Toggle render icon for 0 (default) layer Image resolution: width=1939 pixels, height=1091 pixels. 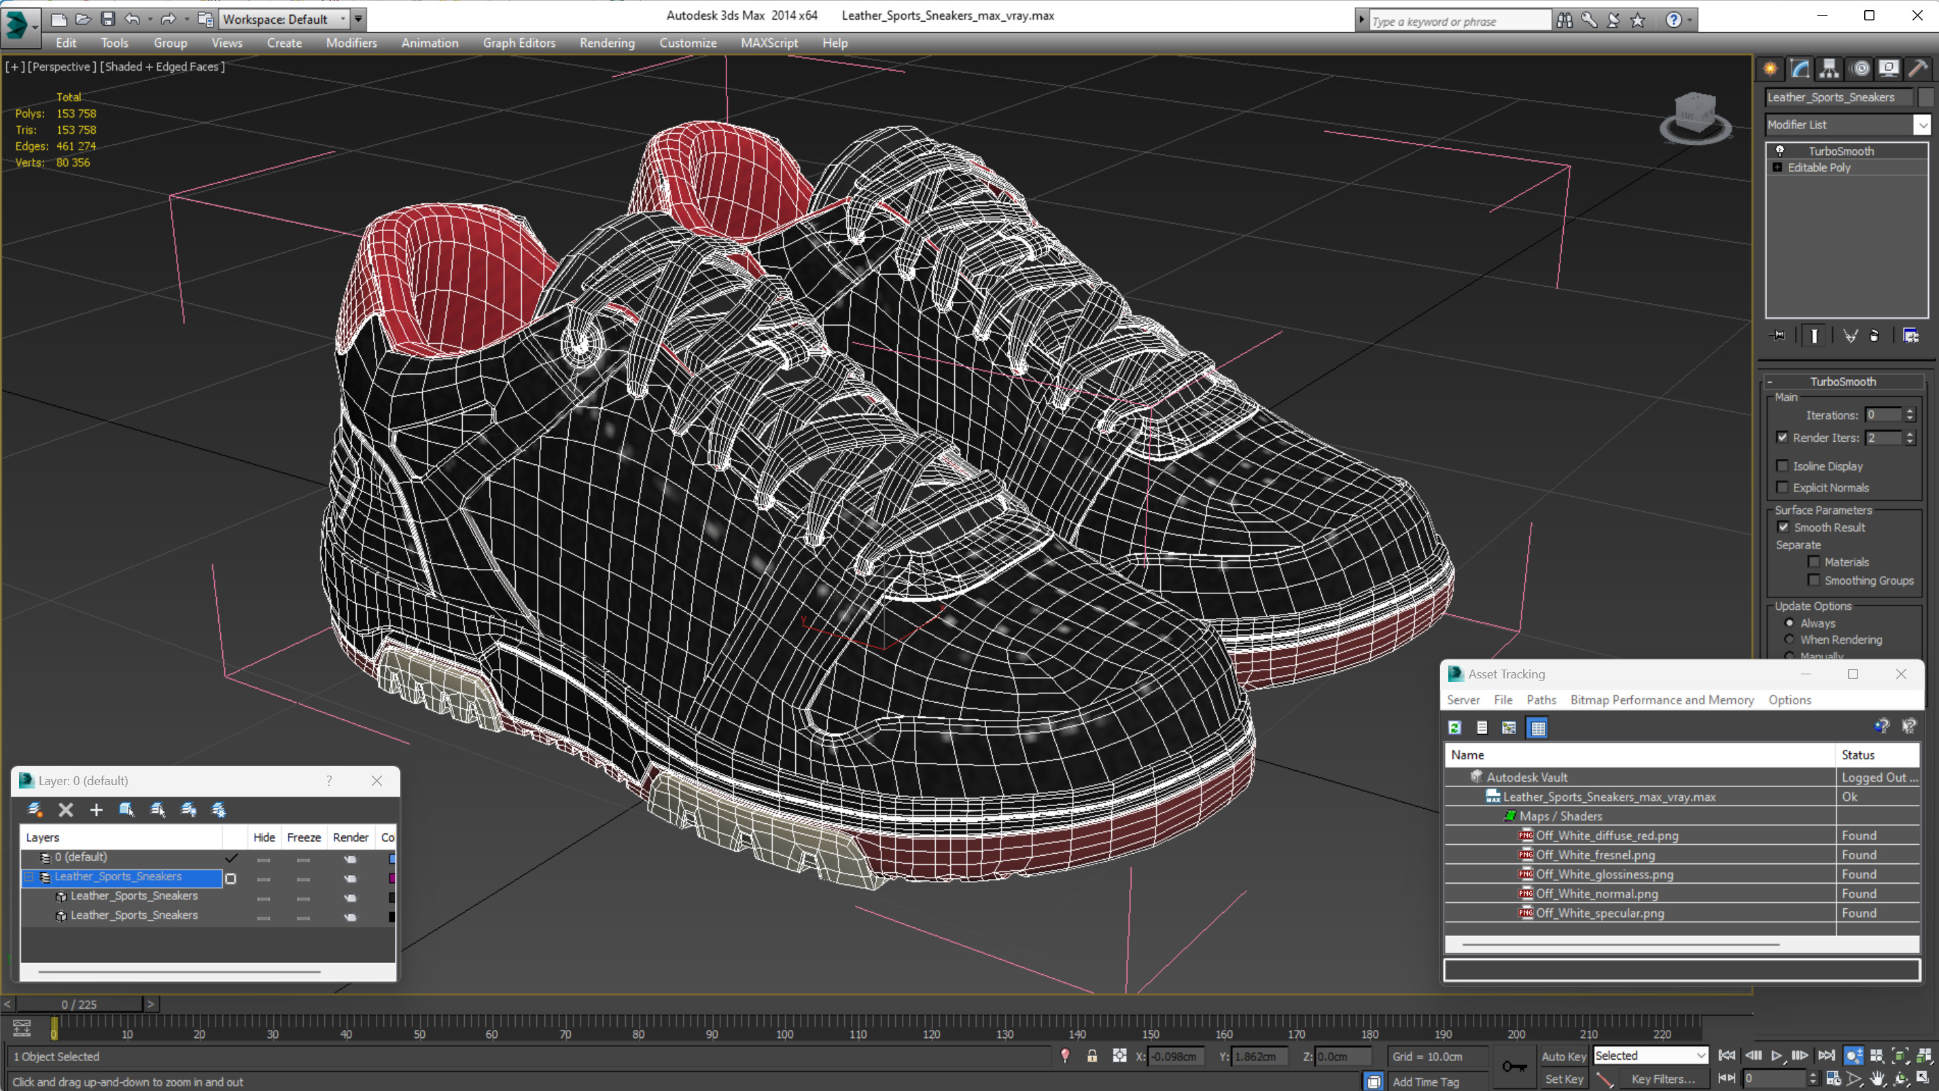(350, 859)
